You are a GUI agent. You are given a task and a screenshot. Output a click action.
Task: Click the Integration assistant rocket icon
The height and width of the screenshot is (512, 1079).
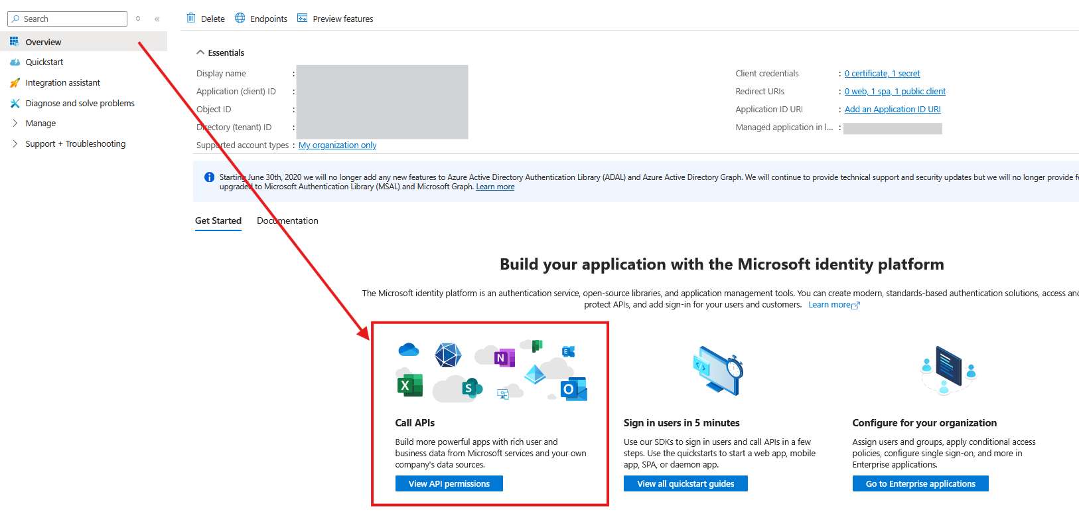[15, 82]
